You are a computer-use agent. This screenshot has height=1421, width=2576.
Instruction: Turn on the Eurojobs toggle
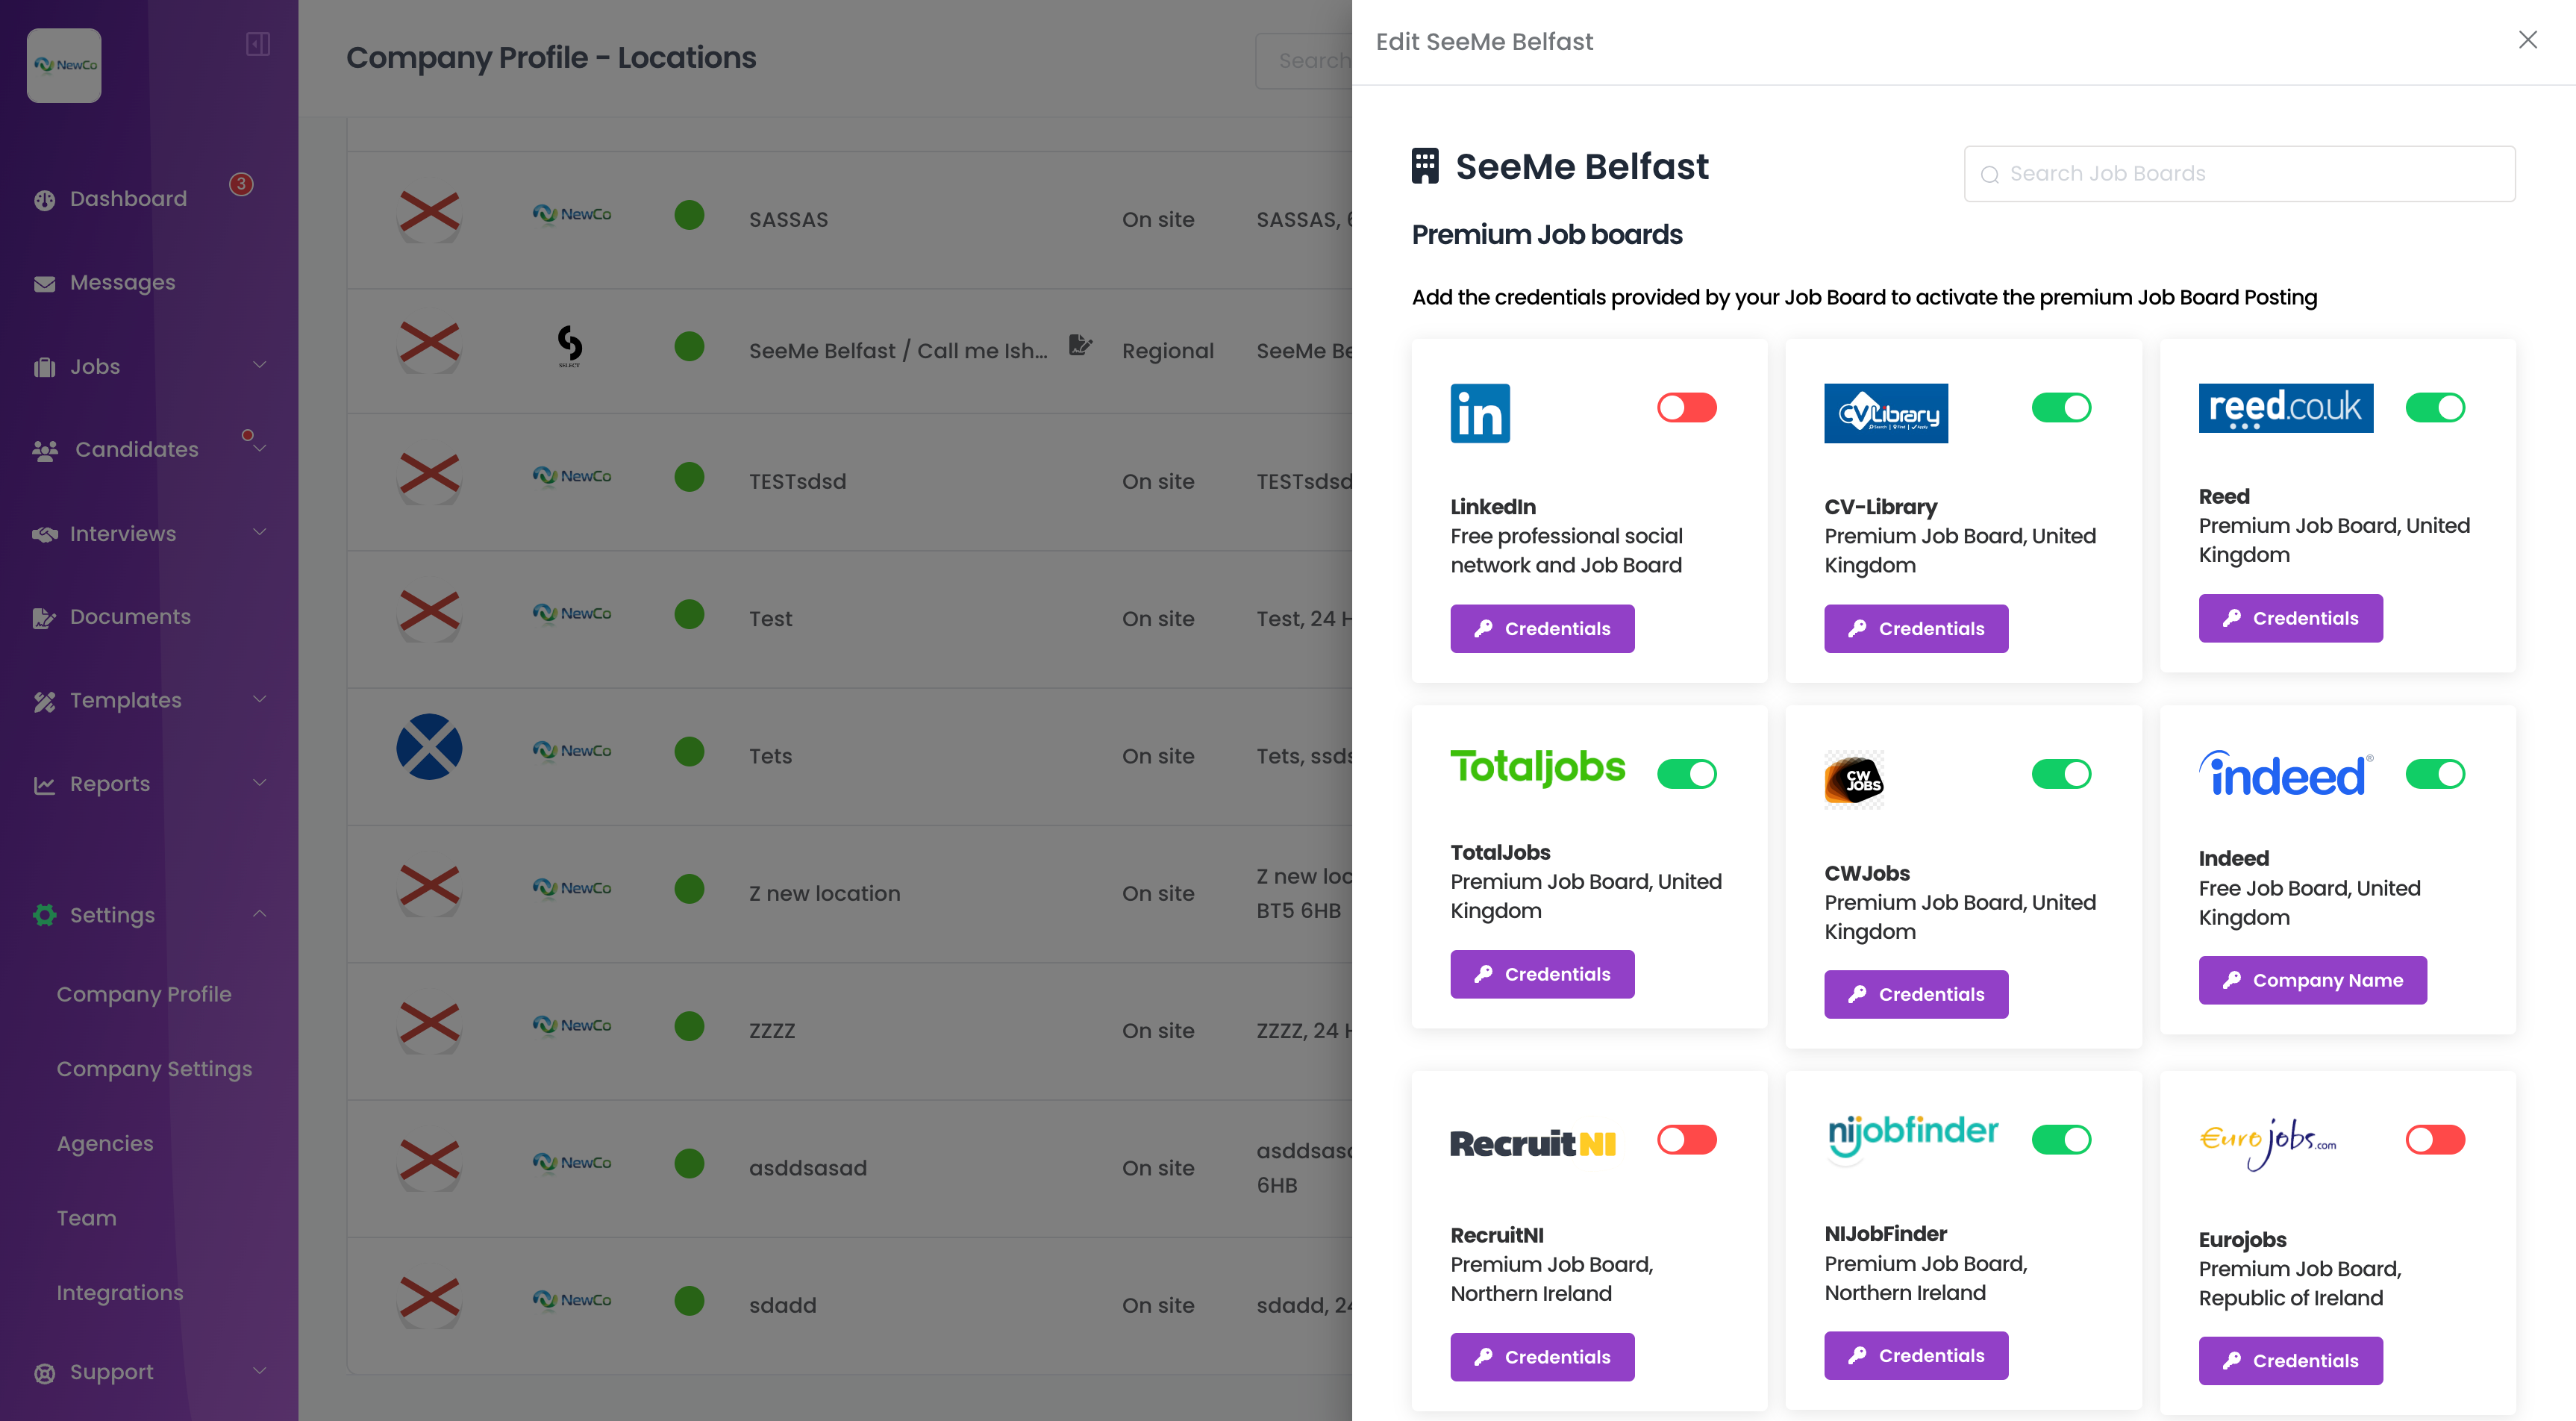pyautogui.click(x=2434, y=1140)
